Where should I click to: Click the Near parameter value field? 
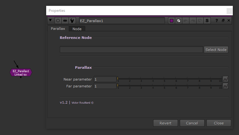(105, 79)
